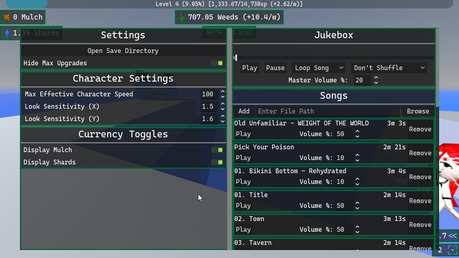The height and width of the screenshot is (258, 459).
Task: Click the double-chevron collapse arrow
Action: [x=452, y=236]
